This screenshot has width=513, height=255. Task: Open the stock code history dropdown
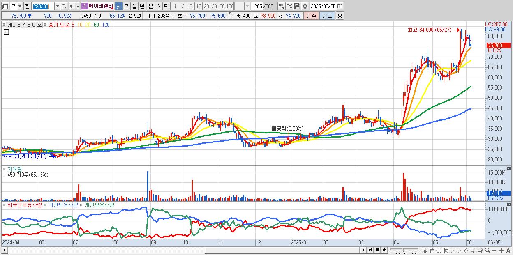pyautogui.click(x=57, y=6)
